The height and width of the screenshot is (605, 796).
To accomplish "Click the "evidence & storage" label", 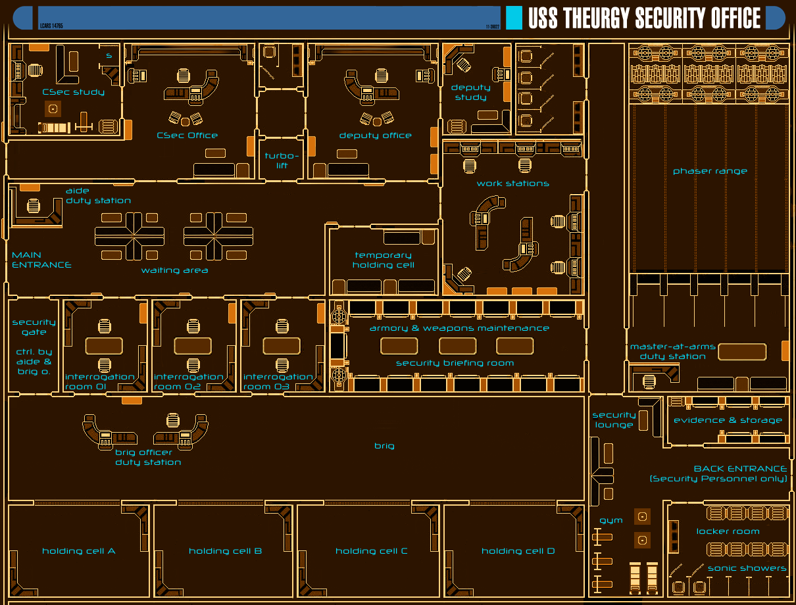I will 728,420.
